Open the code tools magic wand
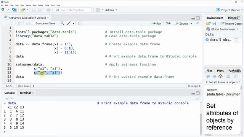Viewport: 244px width, 137px height. (x=69, y=23)
